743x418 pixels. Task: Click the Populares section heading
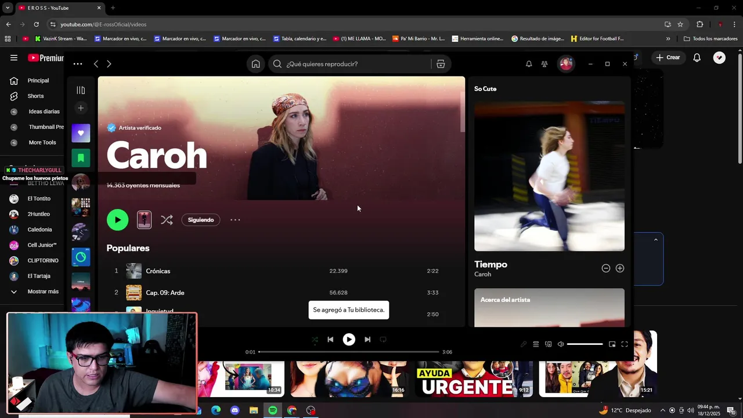[x=128, y=248]
